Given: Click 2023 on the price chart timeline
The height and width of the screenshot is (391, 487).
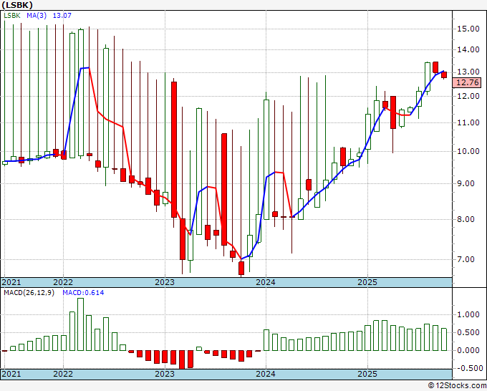Looking at the screenshot, I should [x=165, y=282].
